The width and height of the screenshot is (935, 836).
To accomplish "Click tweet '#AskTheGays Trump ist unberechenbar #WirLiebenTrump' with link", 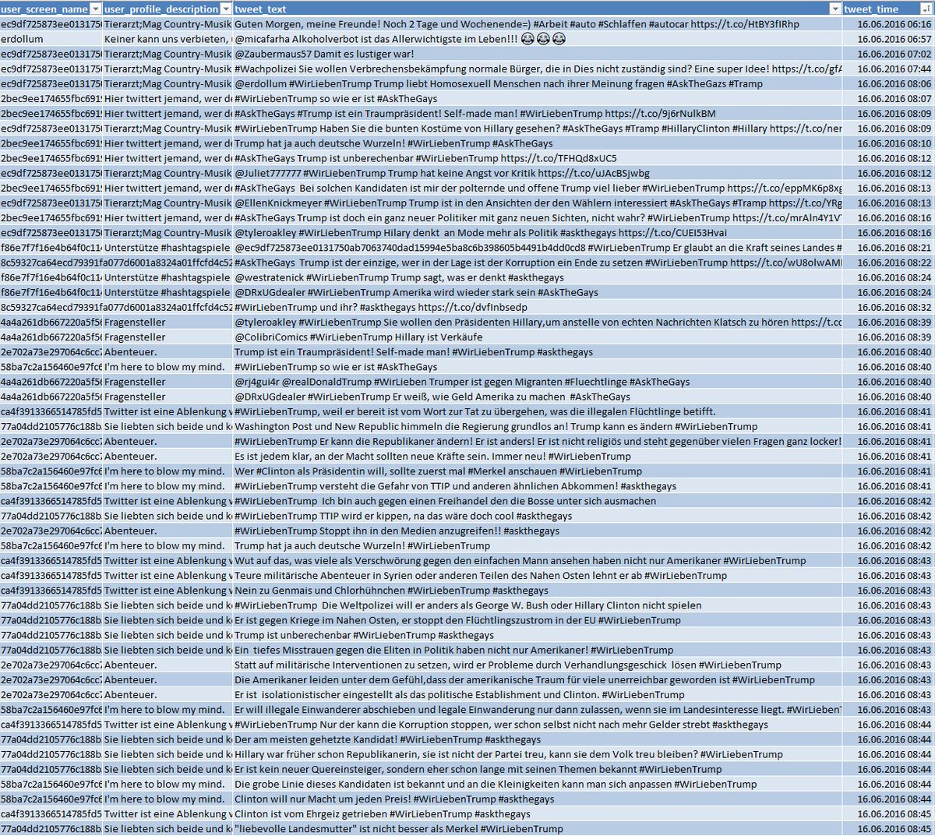I will (538, 158).
